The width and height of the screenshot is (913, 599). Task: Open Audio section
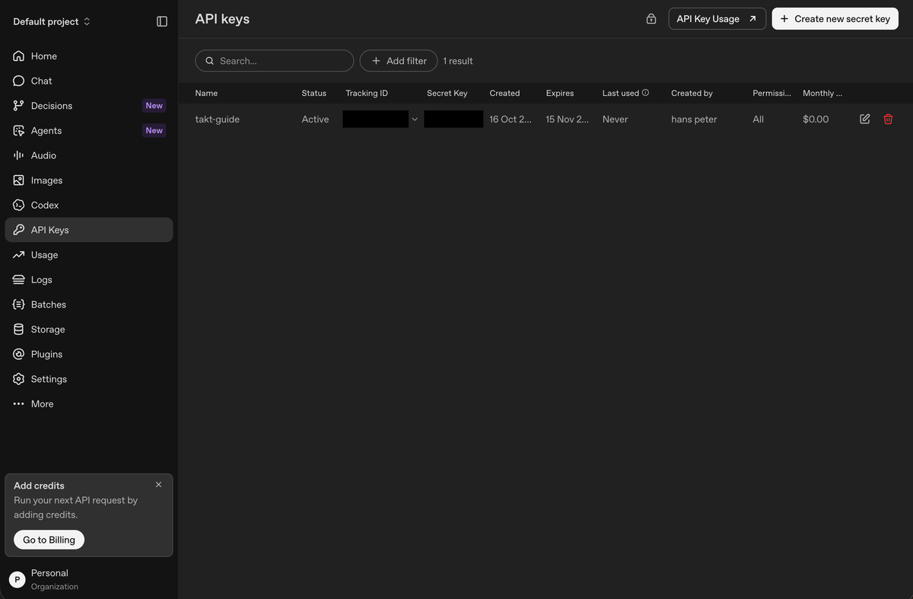pos(89,155)
